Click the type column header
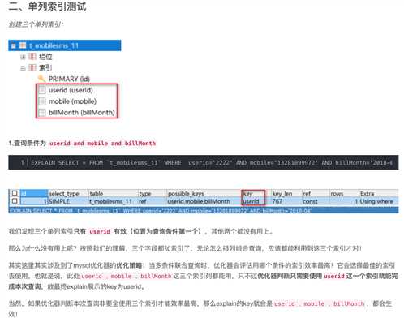Viewport: 404px width, 318px height. pos(152,193)
